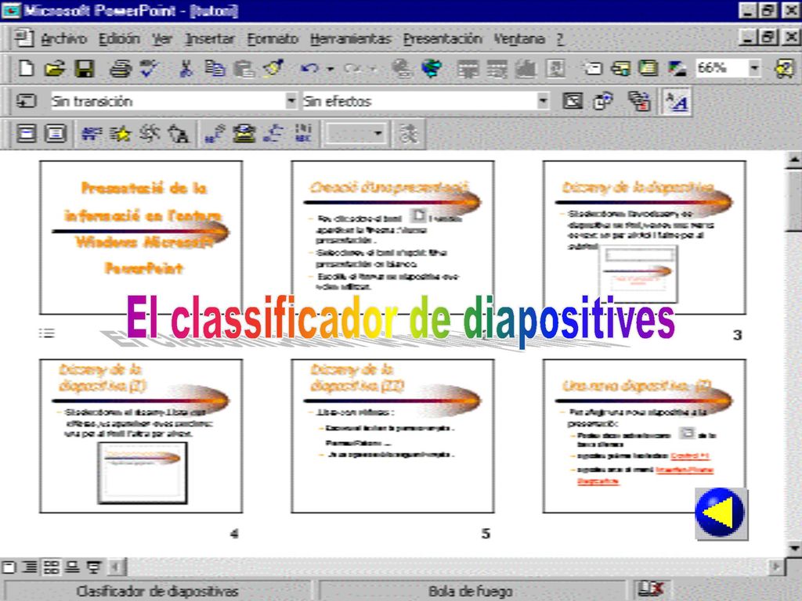
Task: Switch to outline view button
Action: point(31,567)
